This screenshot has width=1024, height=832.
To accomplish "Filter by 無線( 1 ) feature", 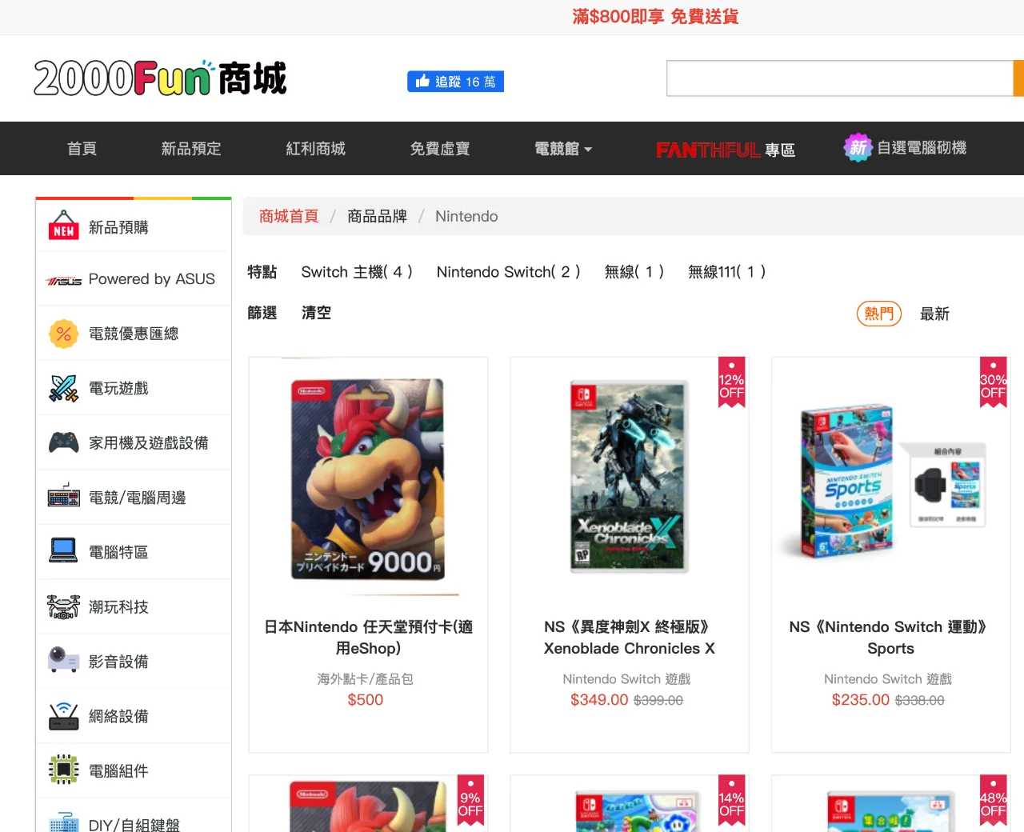I will point(634,272).
